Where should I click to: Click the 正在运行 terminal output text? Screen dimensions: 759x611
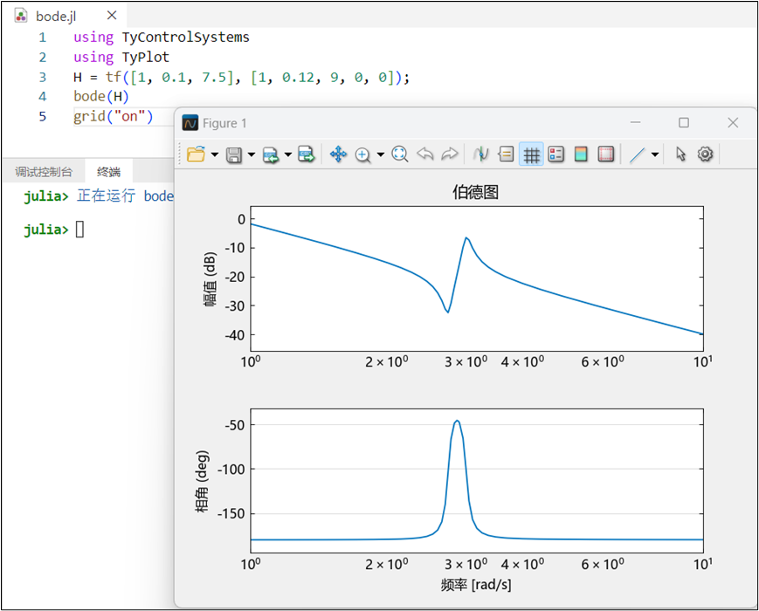(x=106, y=196)
